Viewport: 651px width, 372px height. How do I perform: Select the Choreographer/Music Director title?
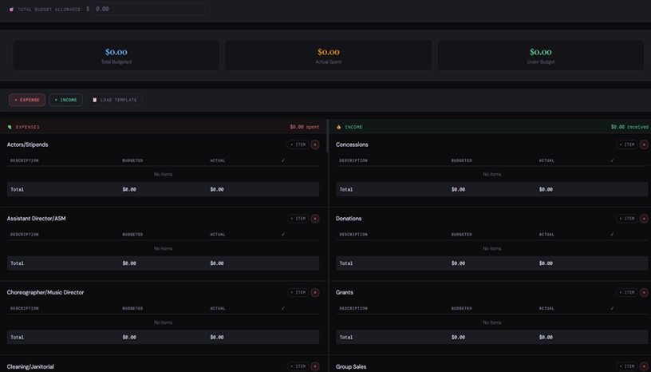pos(45,293)
